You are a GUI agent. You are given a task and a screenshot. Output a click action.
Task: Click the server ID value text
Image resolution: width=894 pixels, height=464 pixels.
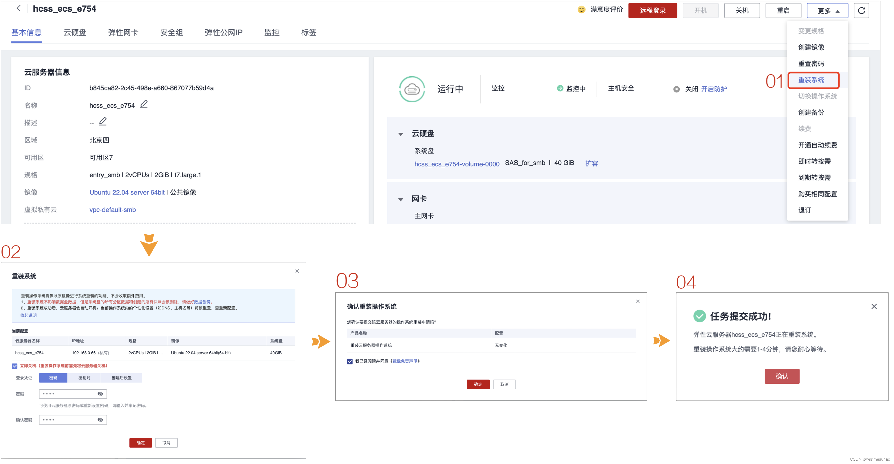point(151,88)
